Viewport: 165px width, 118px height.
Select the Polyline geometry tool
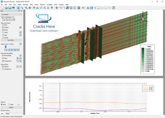coord(95,8)
